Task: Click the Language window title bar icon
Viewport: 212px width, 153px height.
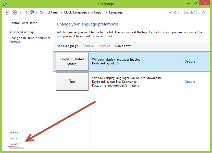Action: coord(5,4)
